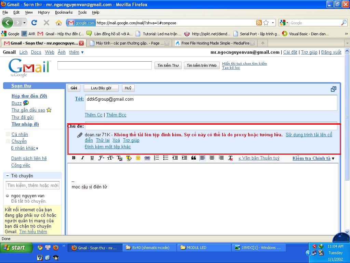
Task: Collapse the Trò chuyện chat panel
Action: click(x=8, y=176)
